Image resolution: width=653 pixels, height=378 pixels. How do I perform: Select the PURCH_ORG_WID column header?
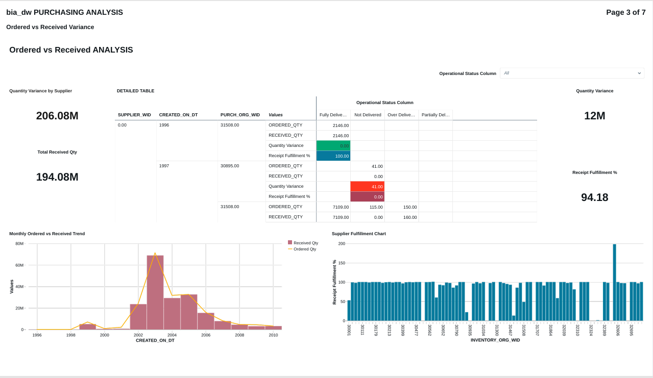click(240, 115)
